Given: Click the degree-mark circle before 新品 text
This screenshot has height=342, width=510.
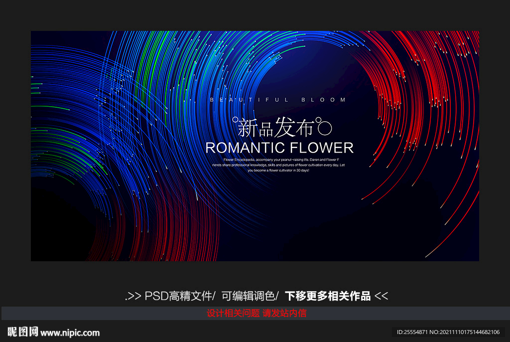Looking at the screenshot, I should click(x=236, y=119).
